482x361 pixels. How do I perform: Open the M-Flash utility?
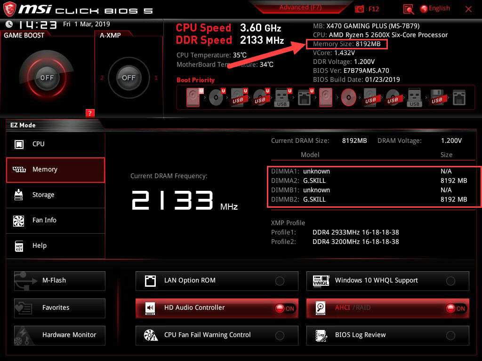(x=59, y=281)
